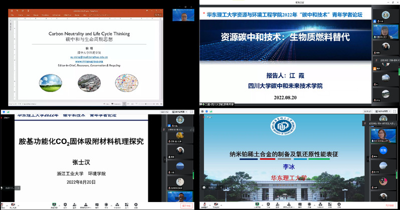Start recording from the bottom-left meeting toolbar

106,205
